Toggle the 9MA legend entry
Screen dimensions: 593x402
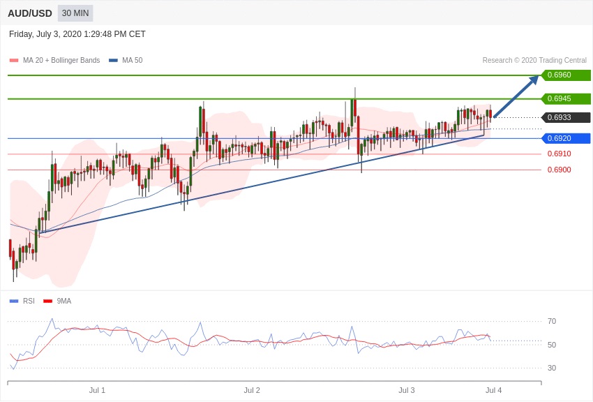(63, 301)
